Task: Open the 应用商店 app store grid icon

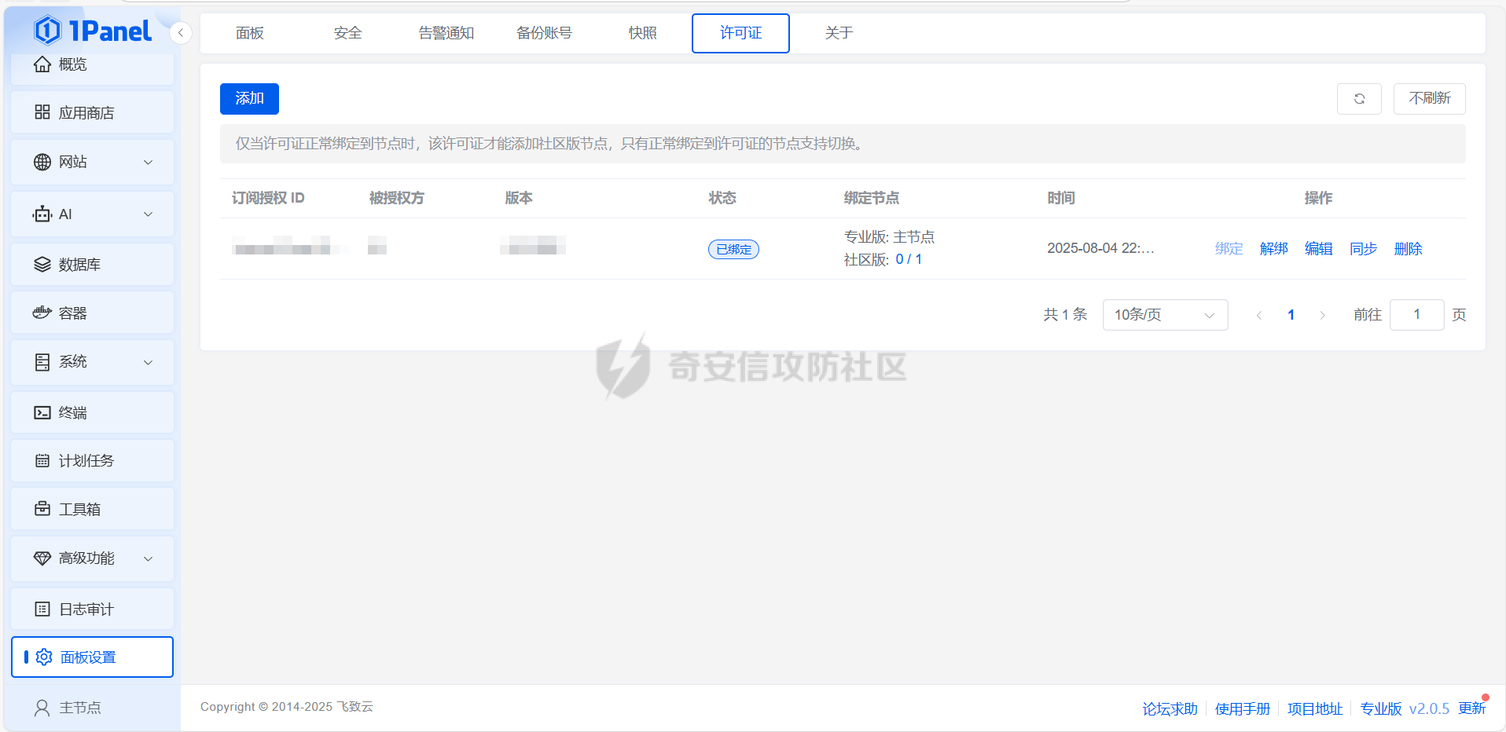Action: 42,112
